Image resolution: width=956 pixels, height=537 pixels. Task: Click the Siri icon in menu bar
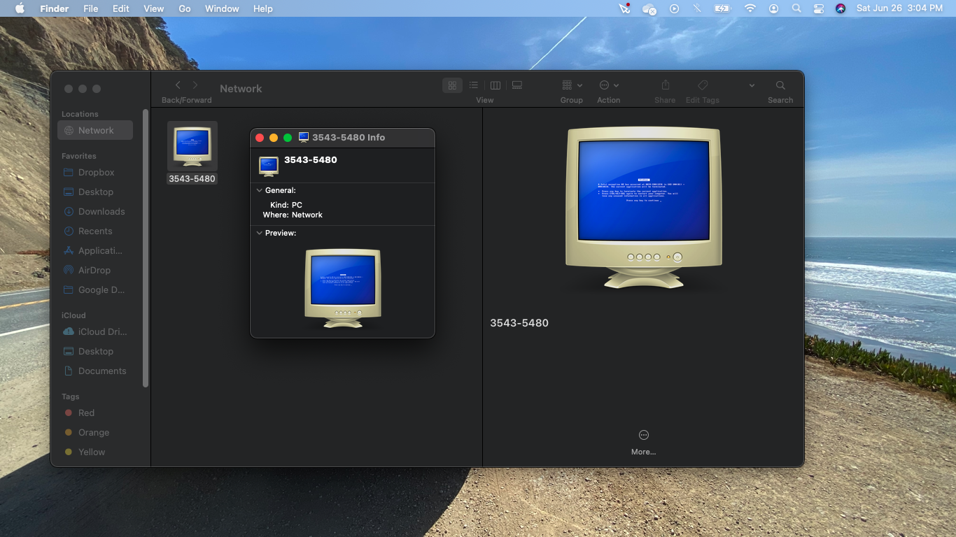click(841, 8)
